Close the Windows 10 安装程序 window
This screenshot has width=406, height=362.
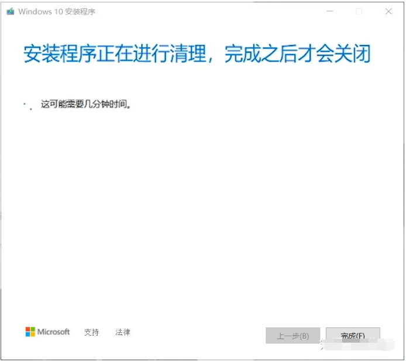point(388,11)
